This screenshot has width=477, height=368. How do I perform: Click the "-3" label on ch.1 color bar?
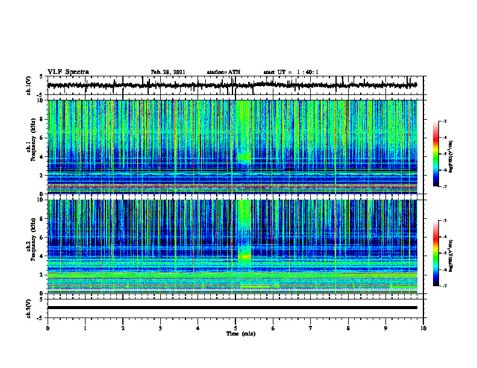[x=444, y=121]
